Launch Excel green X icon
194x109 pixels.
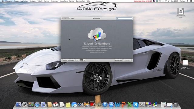coord(129,104)
